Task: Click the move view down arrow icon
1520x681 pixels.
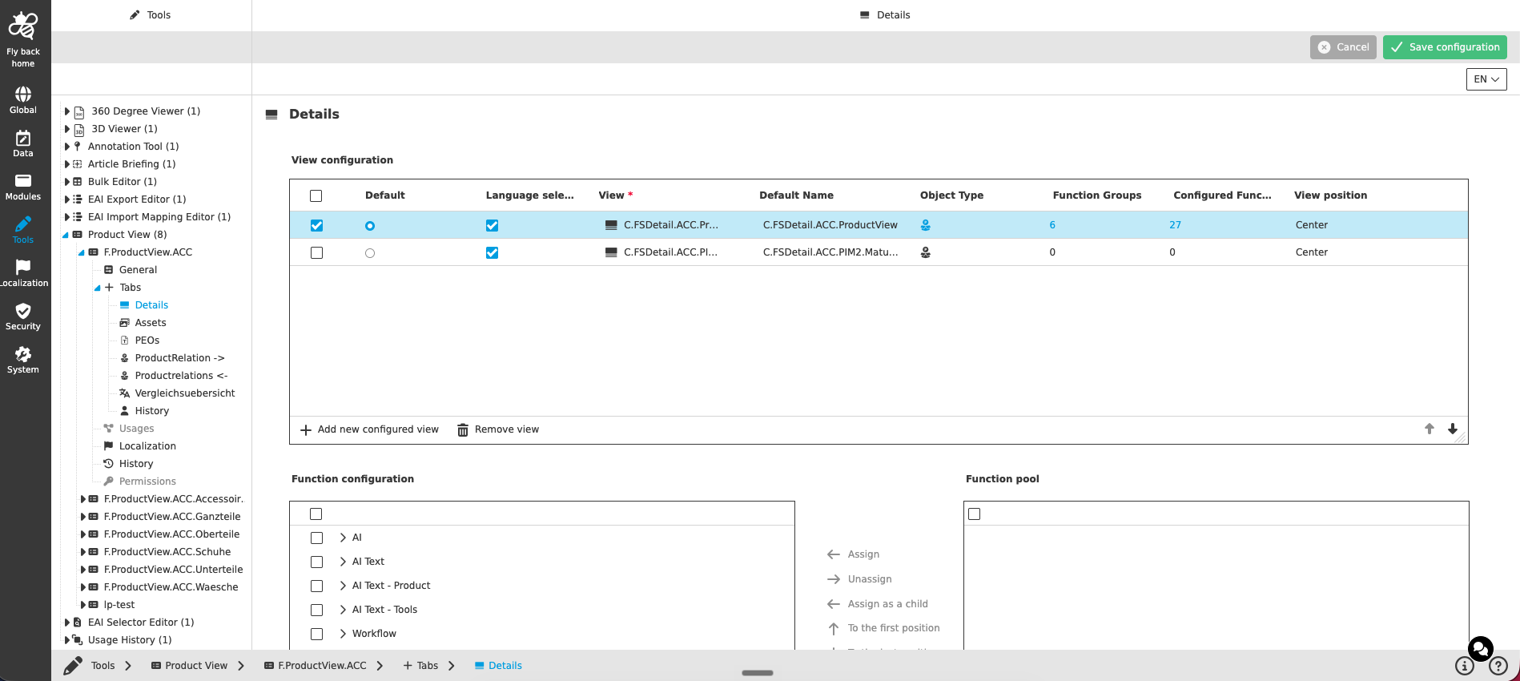Action: coord(1453,429)
